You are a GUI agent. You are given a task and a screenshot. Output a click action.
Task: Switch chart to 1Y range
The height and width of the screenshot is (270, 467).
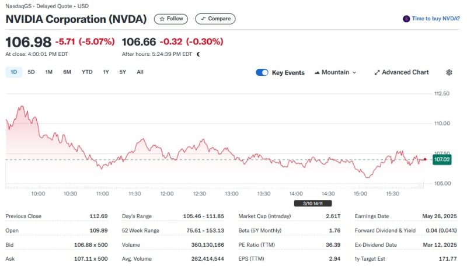tap(106, 72)
